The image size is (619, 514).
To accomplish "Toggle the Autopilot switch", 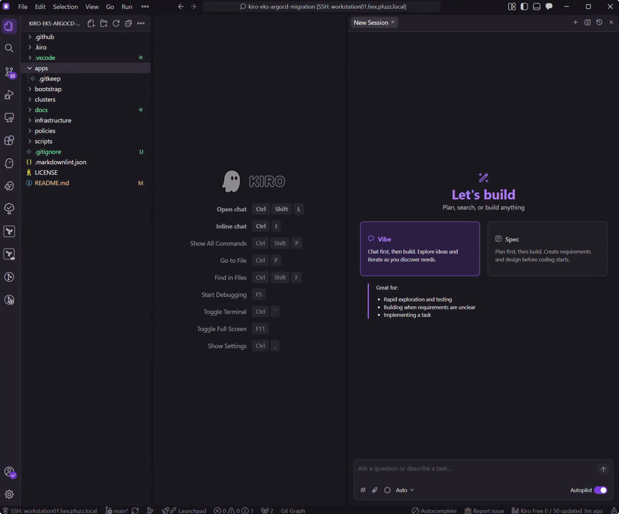I will (x=600, y=490).
